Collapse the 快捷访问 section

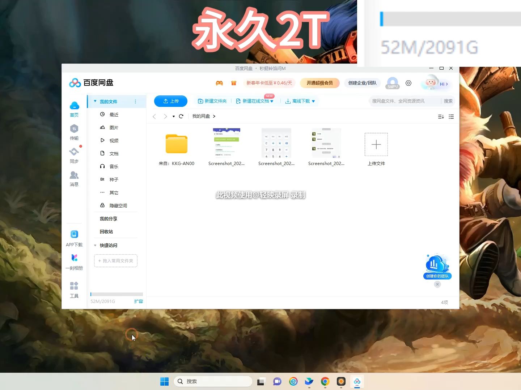pyautogui.click(x=95, y=246)
